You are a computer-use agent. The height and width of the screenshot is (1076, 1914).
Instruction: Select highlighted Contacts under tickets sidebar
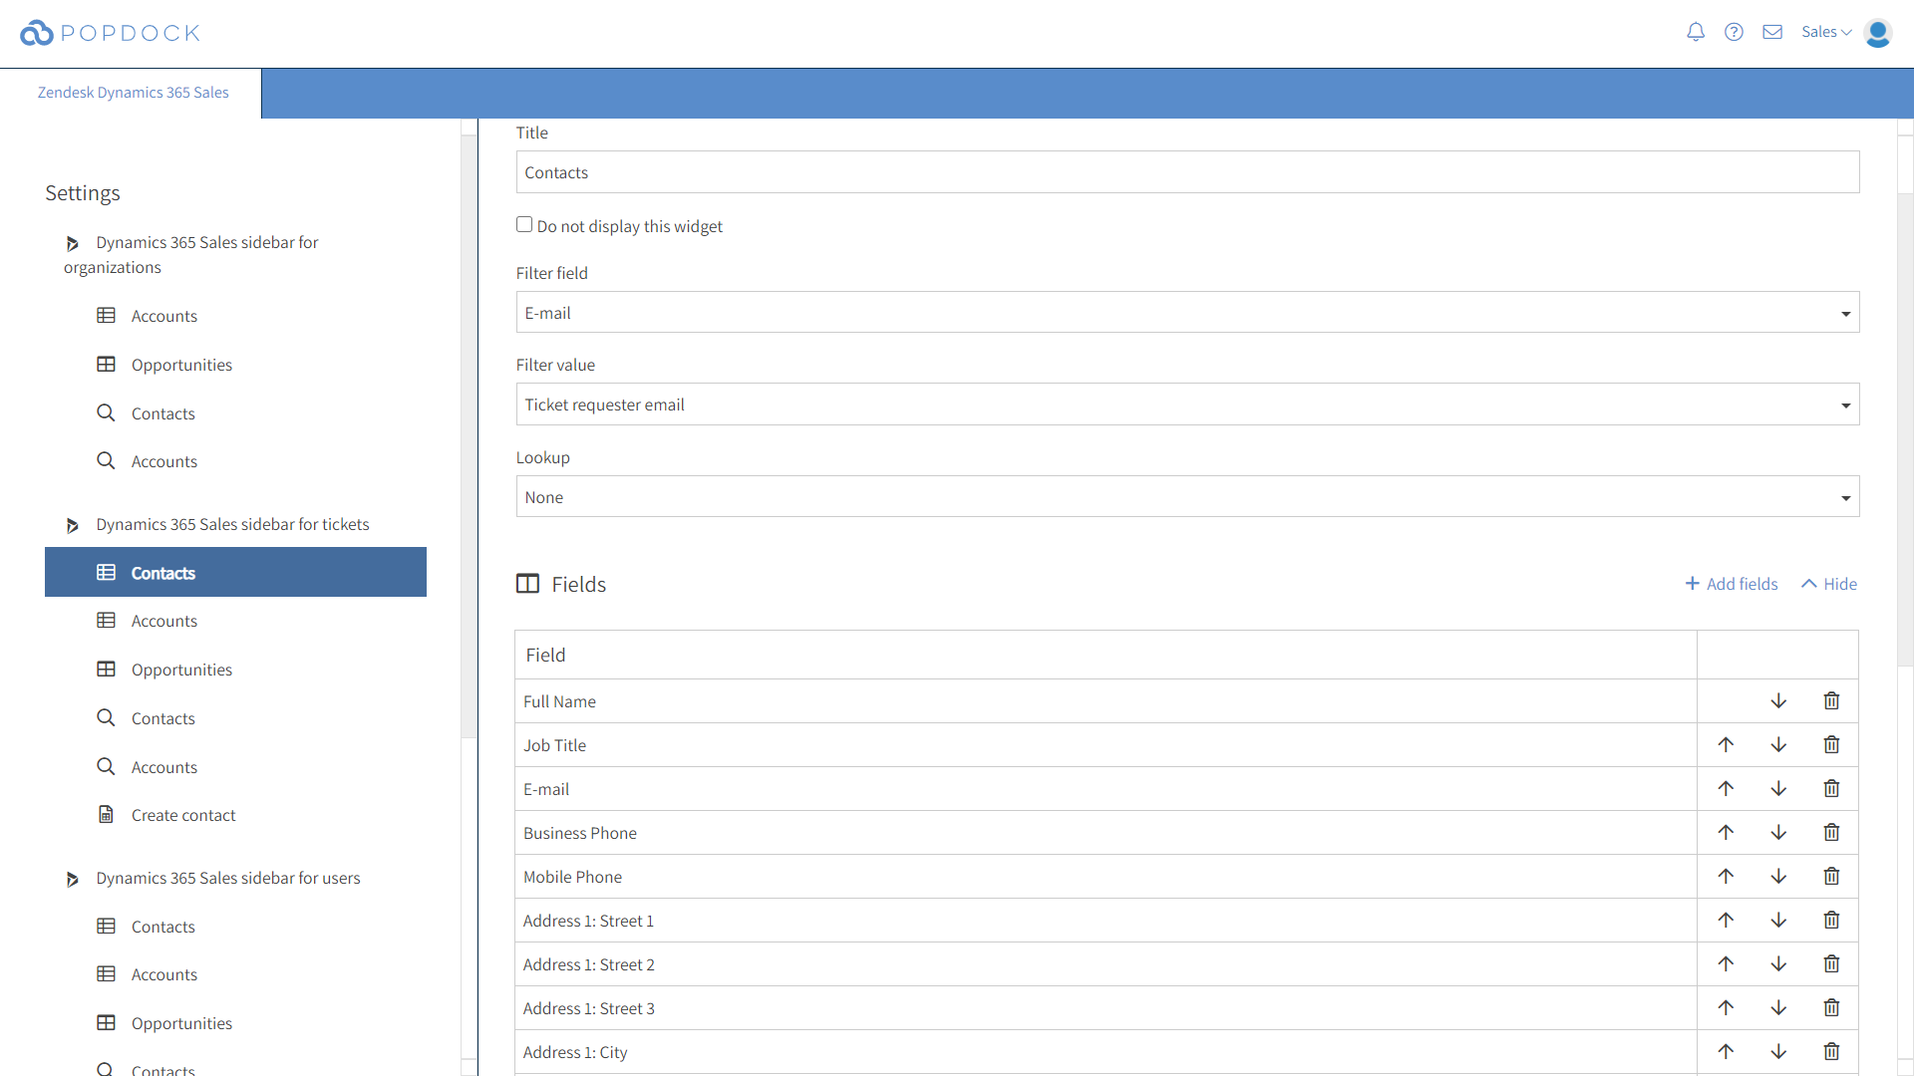point(235,572)
